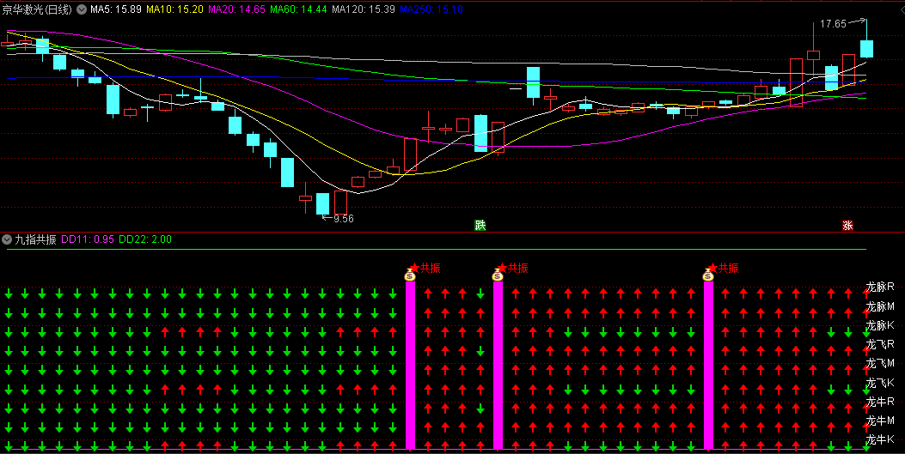Click the middle ★共振 signal label

(513, 268)
